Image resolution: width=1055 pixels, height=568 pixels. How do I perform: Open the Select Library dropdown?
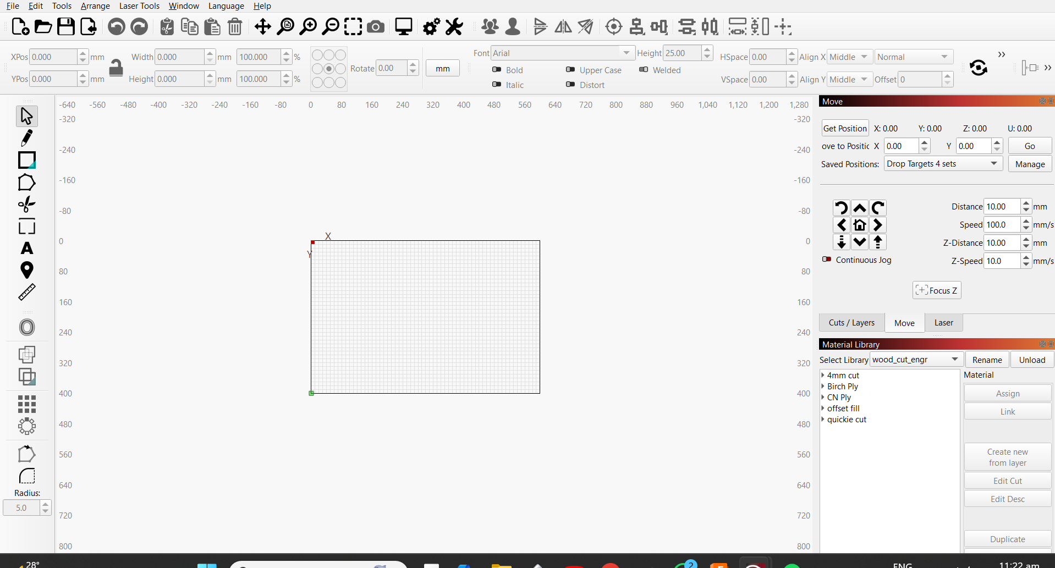pos(916,360)
